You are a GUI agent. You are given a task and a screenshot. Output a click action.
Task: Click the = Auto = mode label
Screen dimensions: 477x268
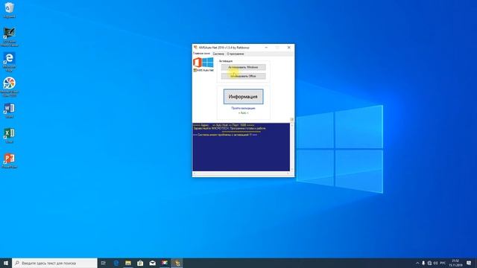pyautogui.click(x=243, y=112)
